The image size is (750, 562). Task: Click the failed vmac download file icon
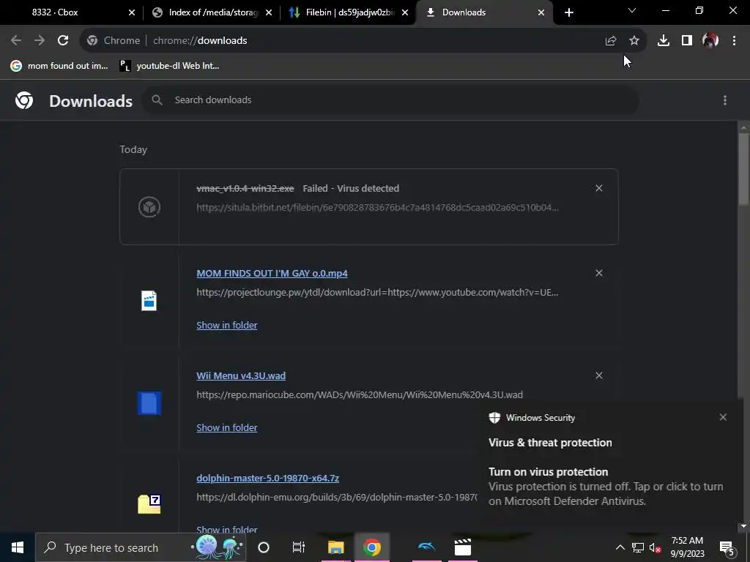(x=149, y=207)
